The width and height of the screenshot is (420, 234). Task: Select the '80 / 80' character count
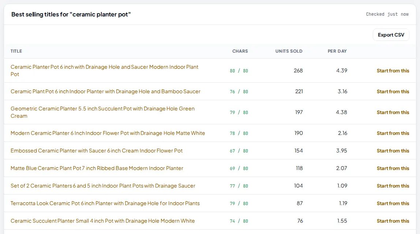pos(239,71)
